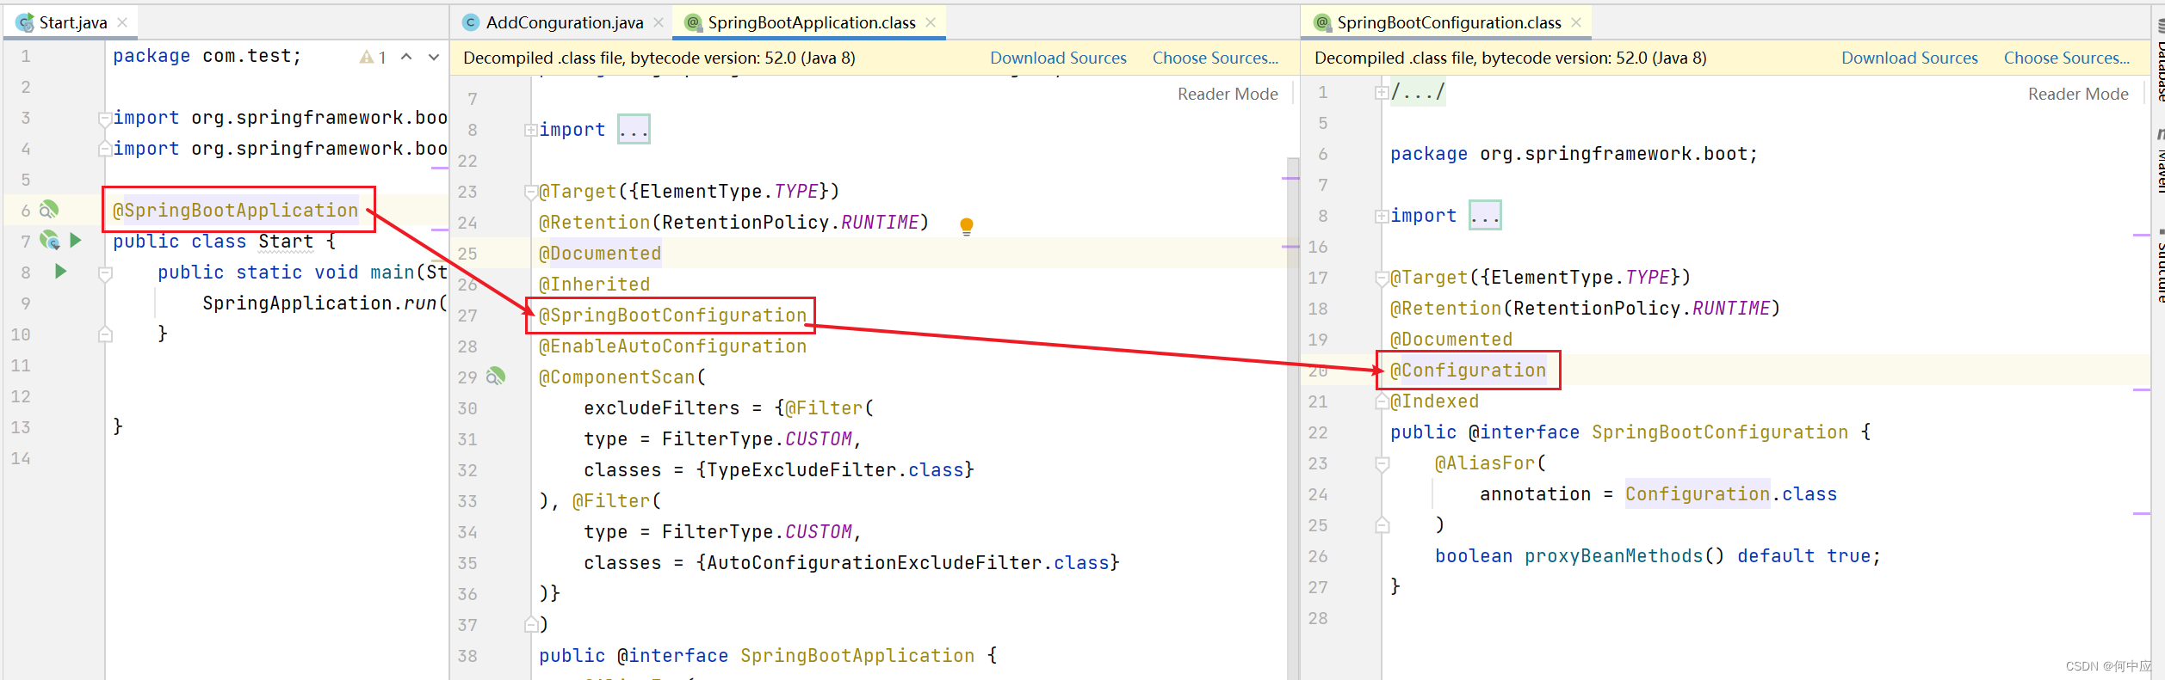
Task: Click the Spring class gutter icon on line 7
Action: tap(49, 240)
